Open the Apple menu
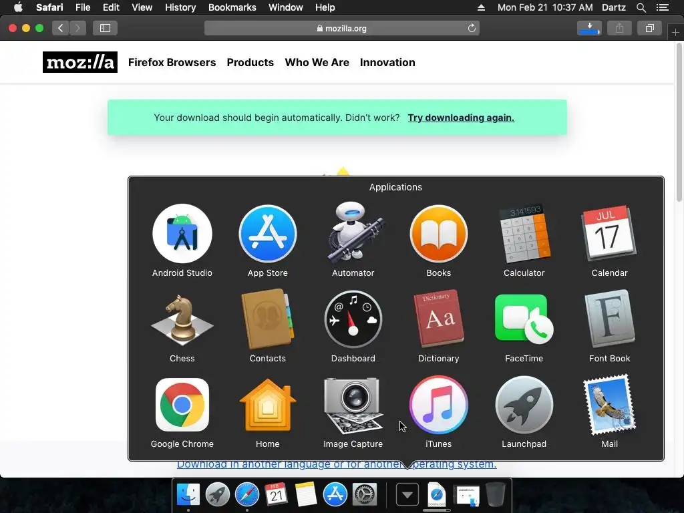 (18, 7)
